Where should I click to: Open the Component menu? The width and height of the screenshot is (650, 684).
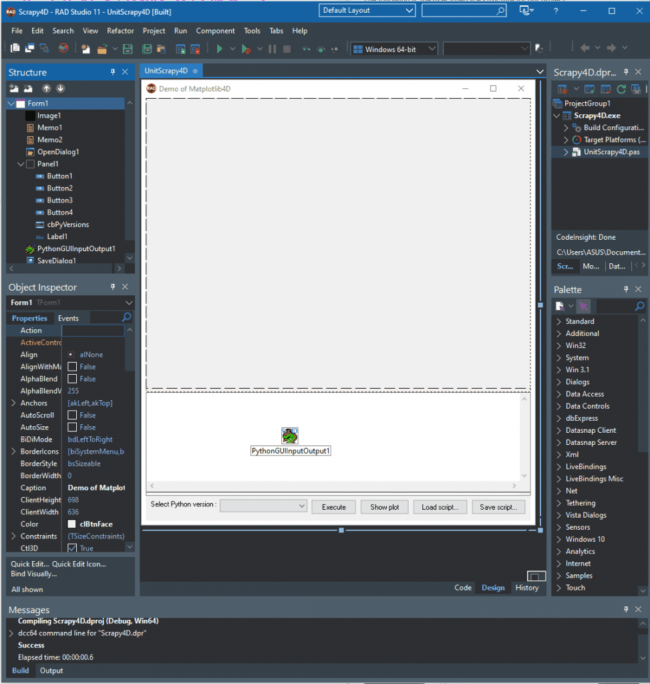coord(215,31)
